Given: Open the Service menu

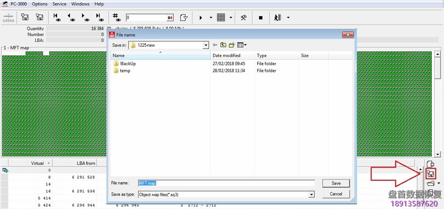Looking at the screenshot, I should [x=59, y=4].
